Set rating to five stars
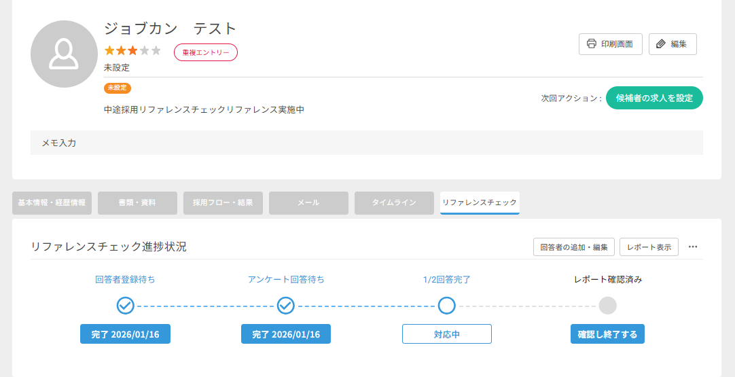 pos(156,51)
